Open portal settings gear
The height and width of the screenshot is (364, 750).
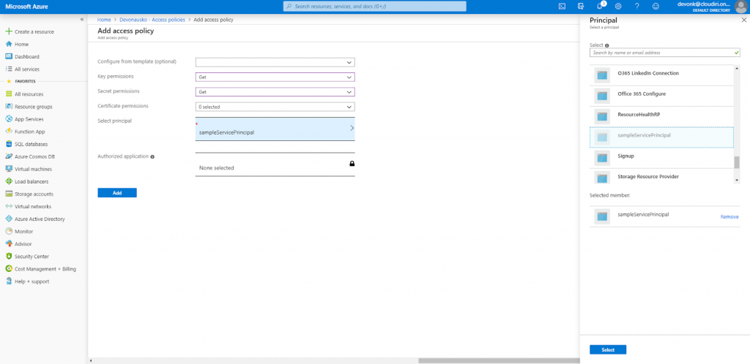[618, 6]
